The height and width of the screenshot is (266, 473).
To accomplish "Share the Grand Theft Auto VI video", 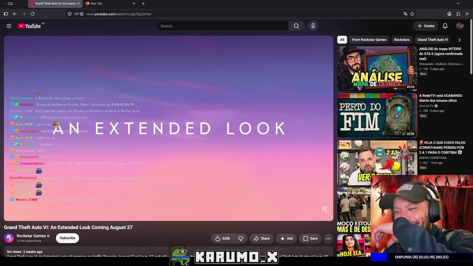I will tap(262, 239).
